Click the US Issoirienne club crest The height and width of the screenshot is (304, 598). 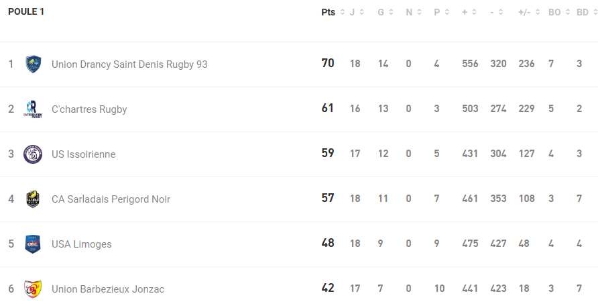(33, 154)
